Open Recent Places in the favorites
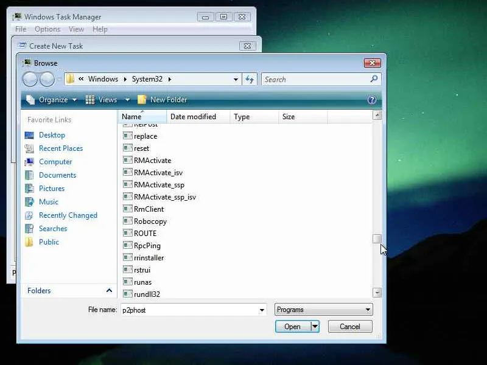This screenshot has height=365, width=487. click(x=61, y=148)
